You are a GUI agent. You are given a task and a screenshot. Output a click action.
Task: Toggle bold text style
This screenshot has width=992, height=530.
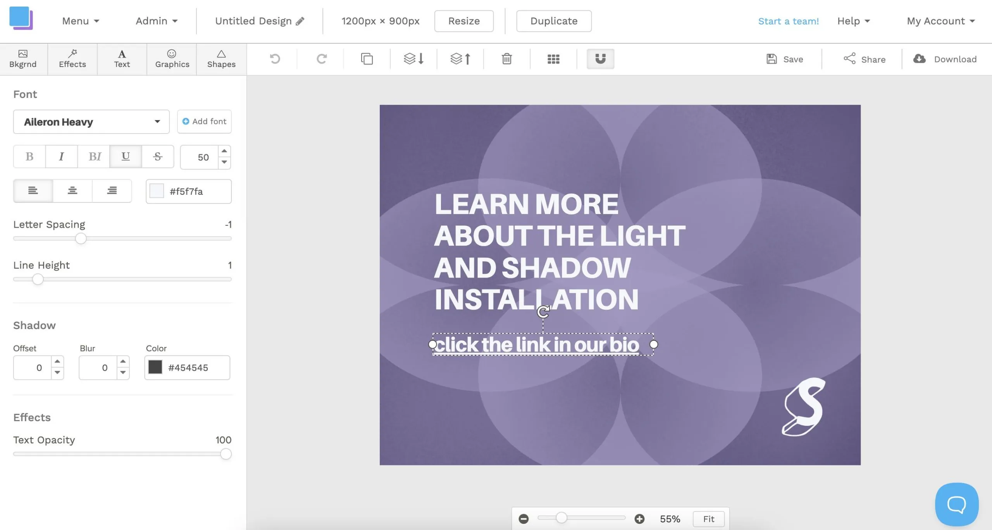tap(29, 156)
